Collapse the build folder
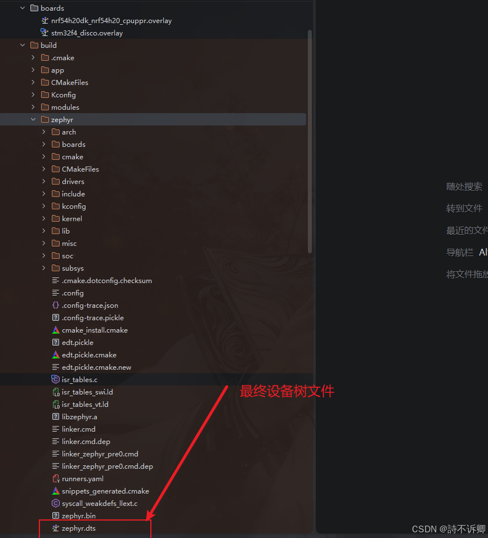The height and width of the screenshot is (538, 488). point(23,45)
